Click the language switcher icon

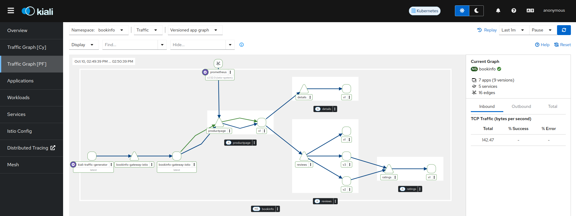530,11
